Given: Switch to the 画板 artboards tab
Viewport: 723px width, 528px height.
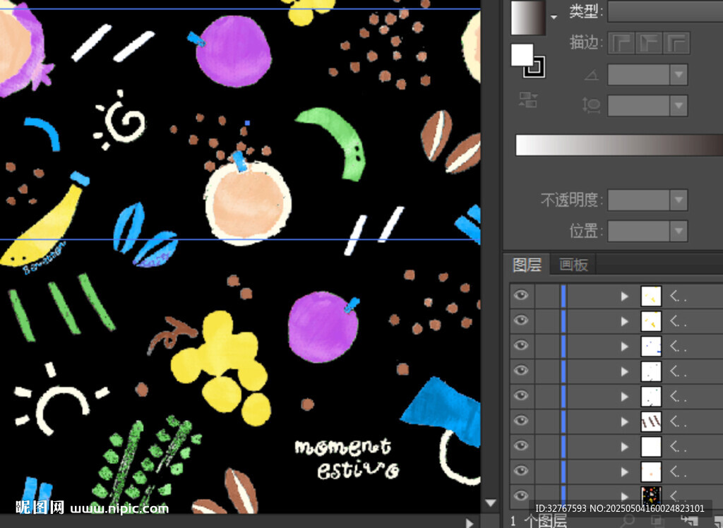Looking at the screenshot, I should [x=573, y=265].
